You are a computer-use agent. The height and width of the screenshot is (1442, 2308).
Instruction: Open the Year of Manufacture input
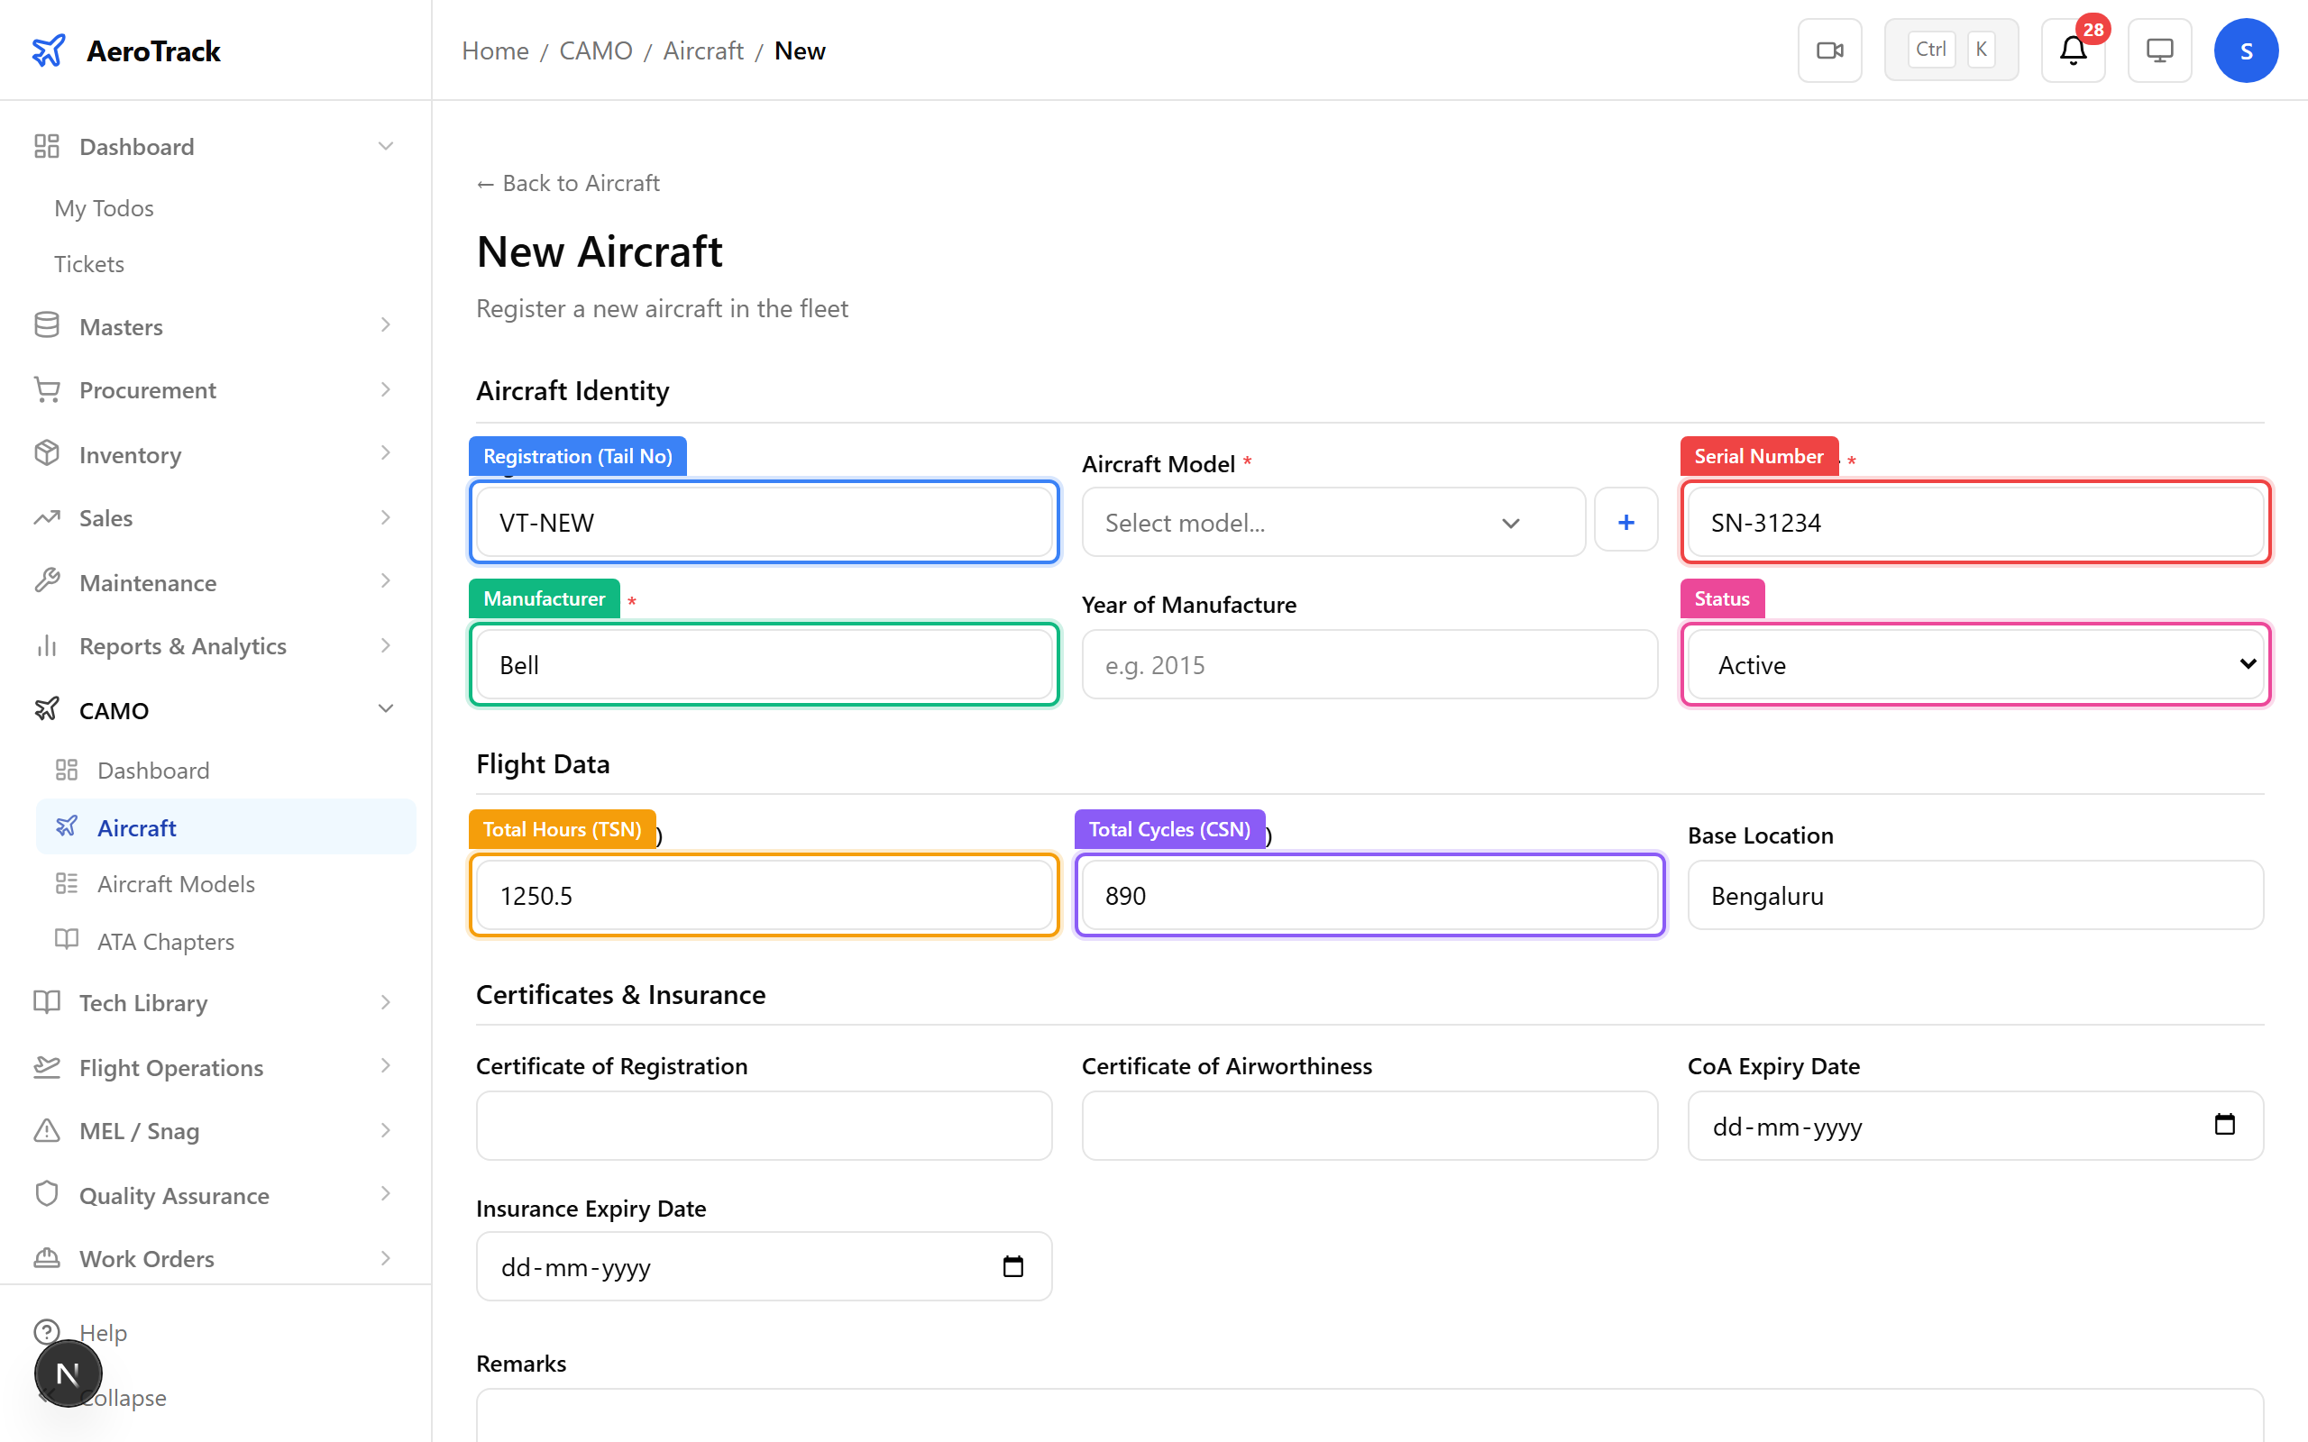click(x=1369, y=664)
